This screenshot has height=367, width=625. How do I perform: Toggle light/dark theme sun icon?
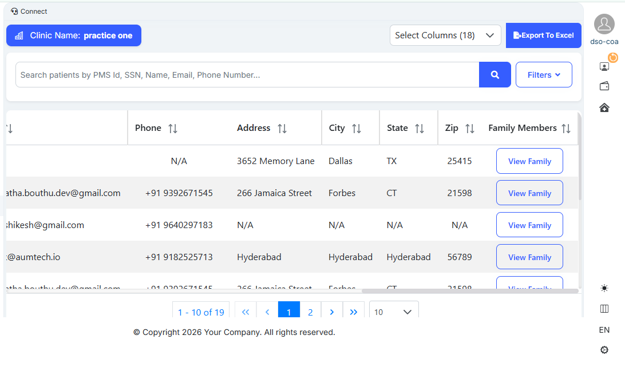click(604, 288)
